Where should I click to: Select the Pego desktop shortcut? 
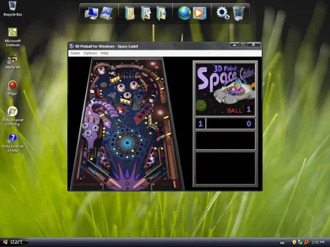tap(13, 88)
